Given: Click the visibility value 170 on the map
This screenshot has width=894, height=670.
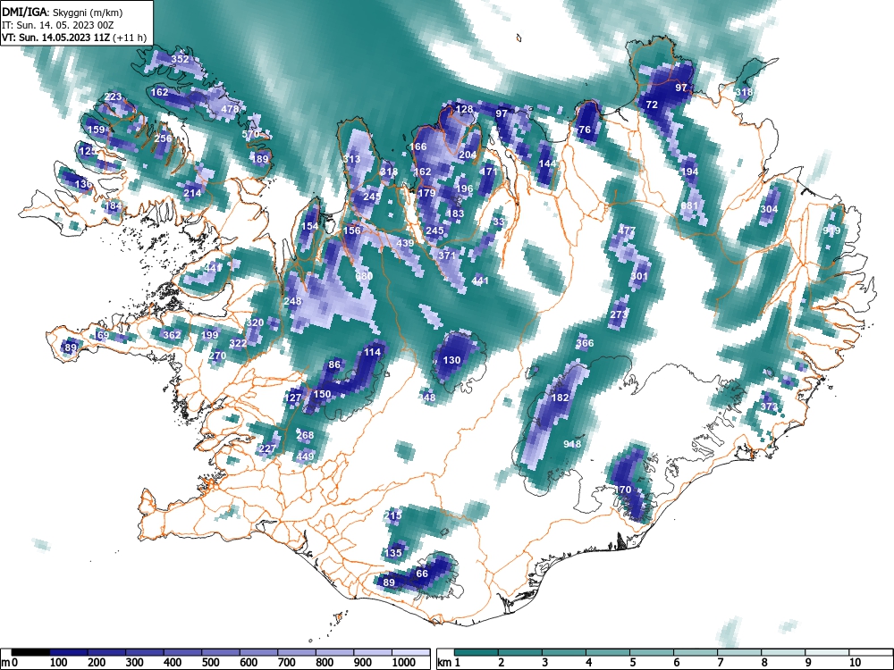Looking at the screenshot, I should [622, 490].
